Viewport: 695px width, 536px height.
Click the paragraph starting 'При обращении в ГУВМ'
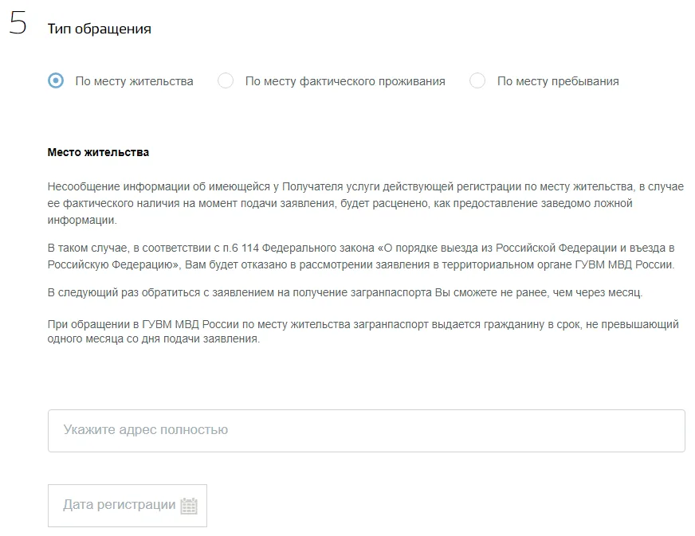(363, 331)
